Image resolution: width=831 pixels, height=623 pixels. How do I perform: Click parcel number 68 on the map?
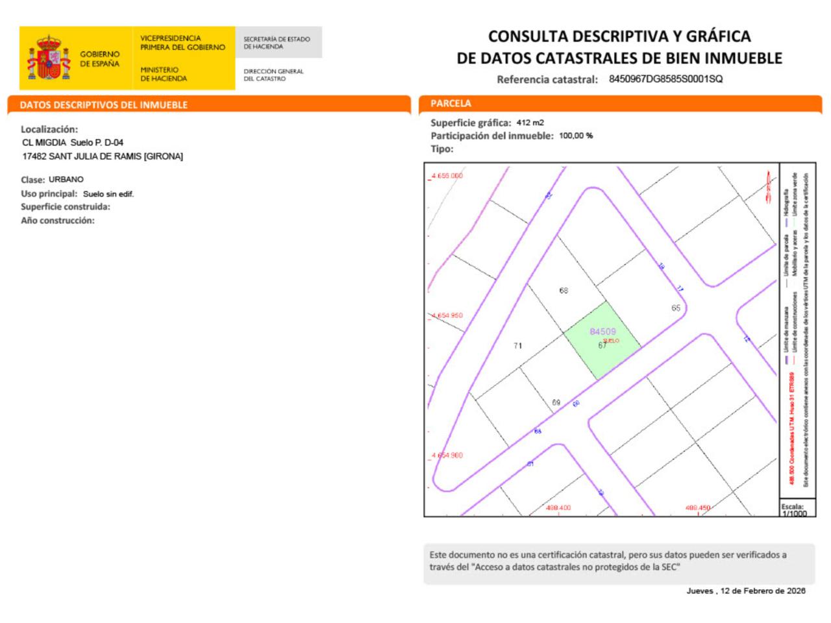coord(564,290)
